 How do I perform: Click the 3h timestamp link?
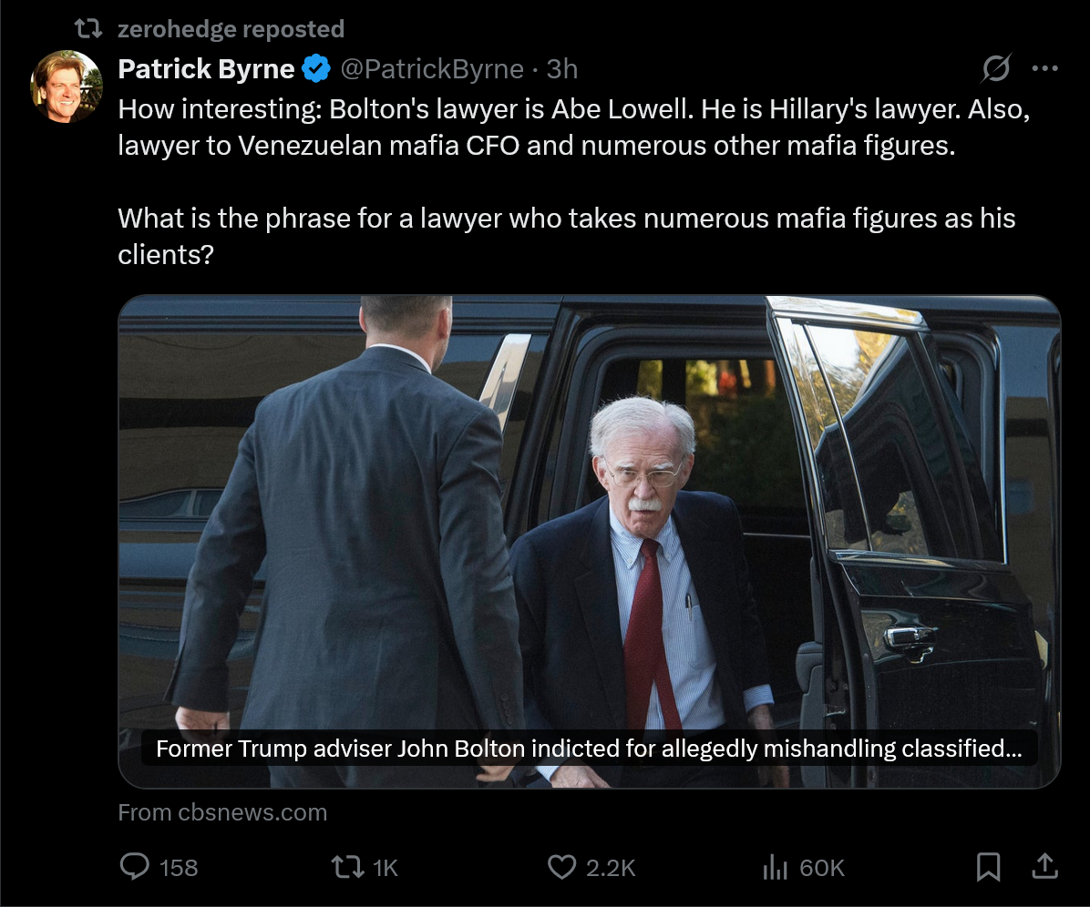pyautogui.click(x=562, y=68)
